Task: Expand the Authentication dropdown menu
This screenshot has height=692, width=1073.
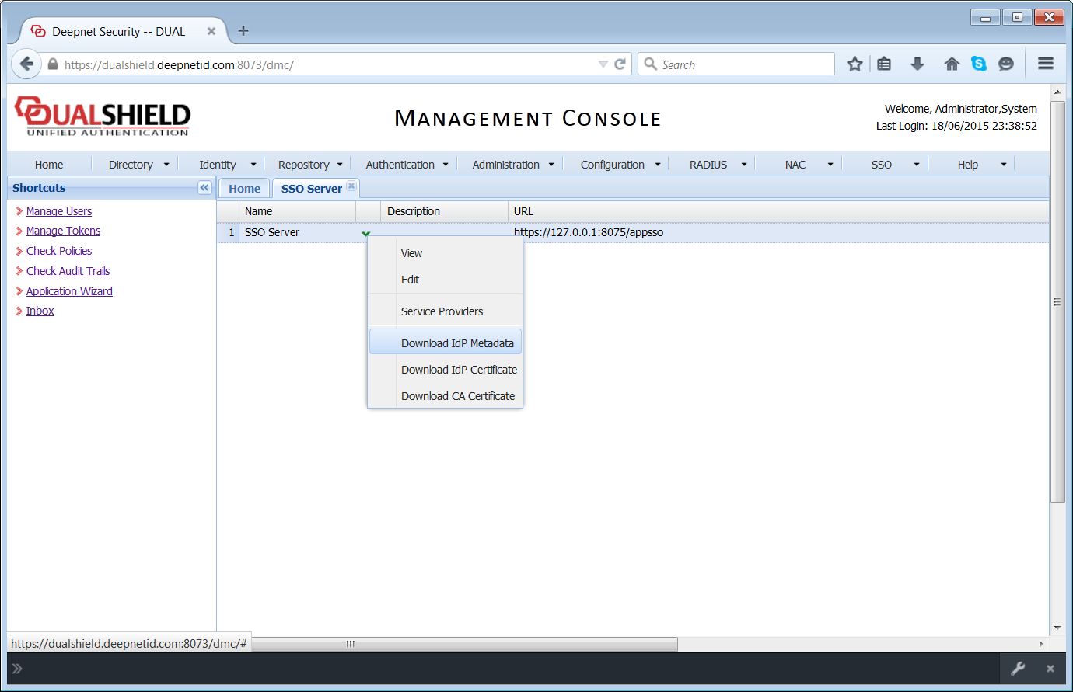Action: point(407,165)
